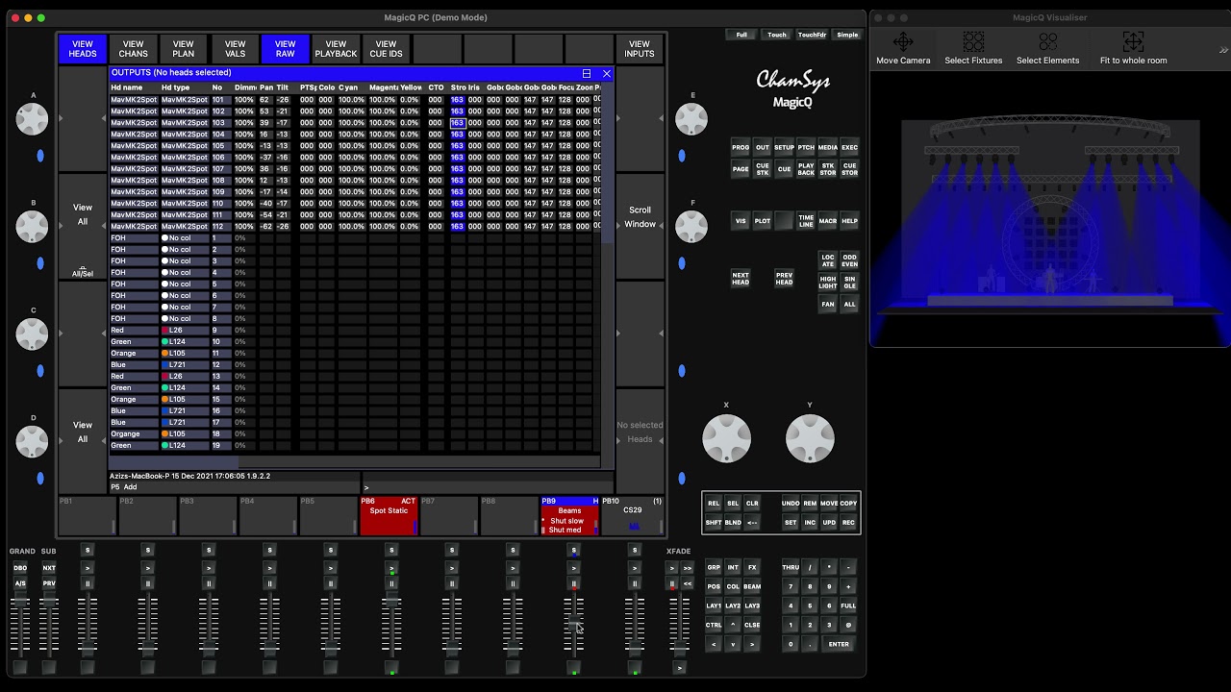Toggle HIGHLIGHT mode button
Image resolution: width=1231 pixels, height=692 pixels.
pos(828,283)
